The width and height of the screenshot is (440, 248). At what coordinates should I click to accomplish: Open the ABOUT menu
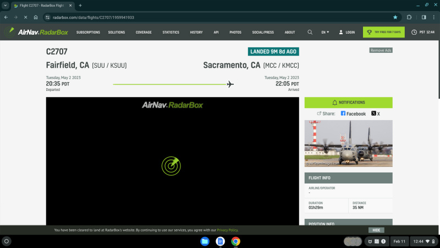(x=290, y=32)
